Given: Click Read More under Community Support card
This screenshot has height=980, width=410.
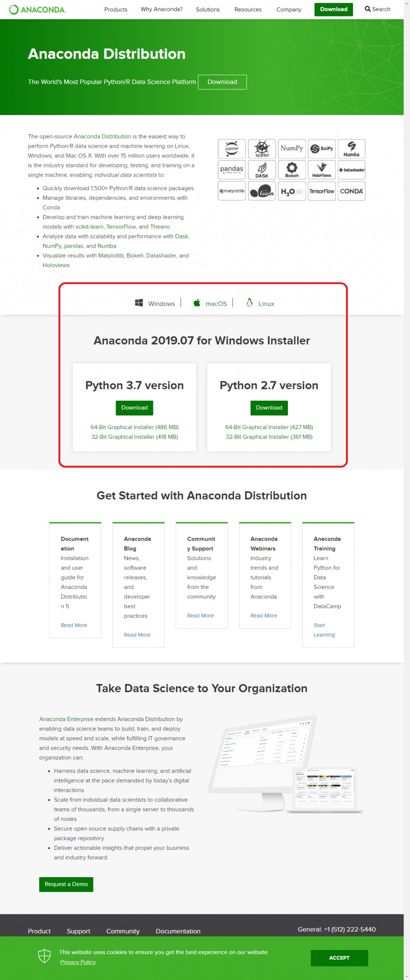Looking at the screenshot, I should click(x=200, y=616).
